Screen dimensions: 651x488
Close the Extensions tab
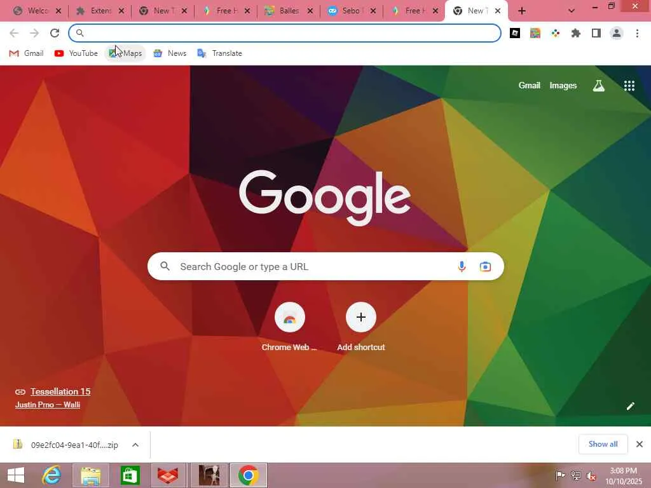click(121, 11)
